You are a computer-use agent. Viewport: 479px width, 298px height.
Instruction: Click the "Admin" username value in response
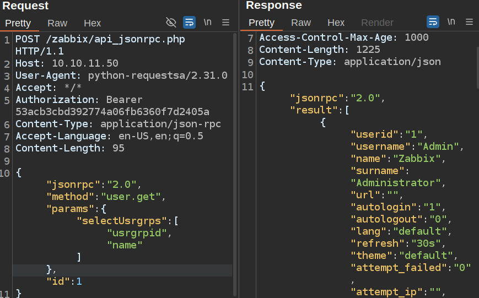coord(438,147)
